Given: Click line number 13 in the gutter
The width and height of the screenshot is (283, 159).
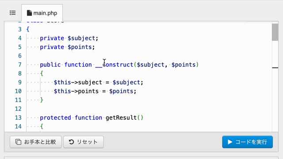Looking at the screenshot, I should click(18, 118).
